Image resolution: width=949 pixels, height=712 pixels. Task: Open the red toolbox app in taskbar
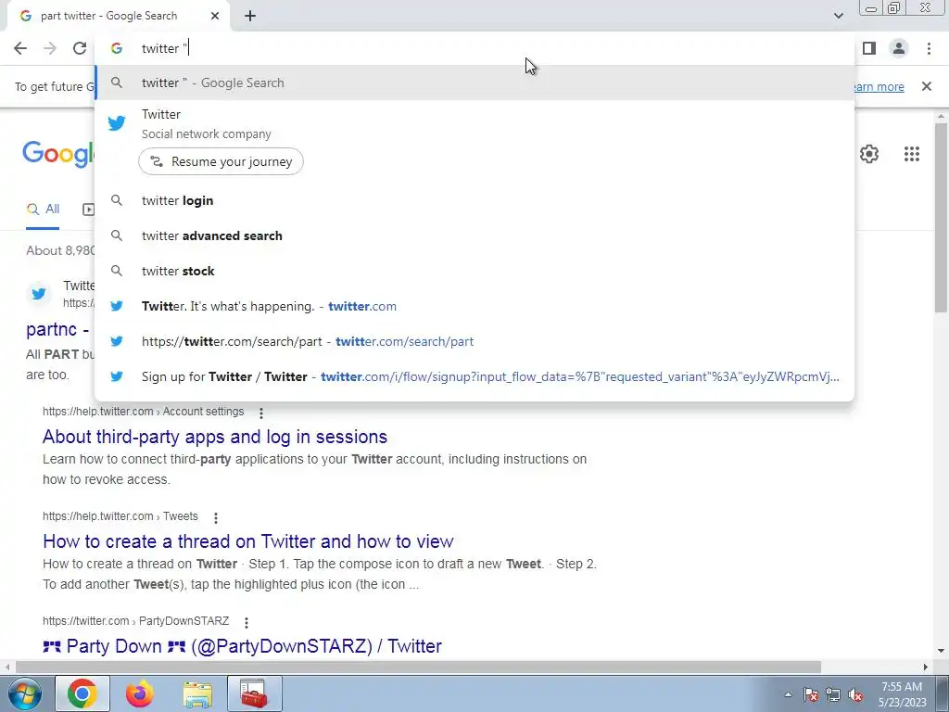255,693
